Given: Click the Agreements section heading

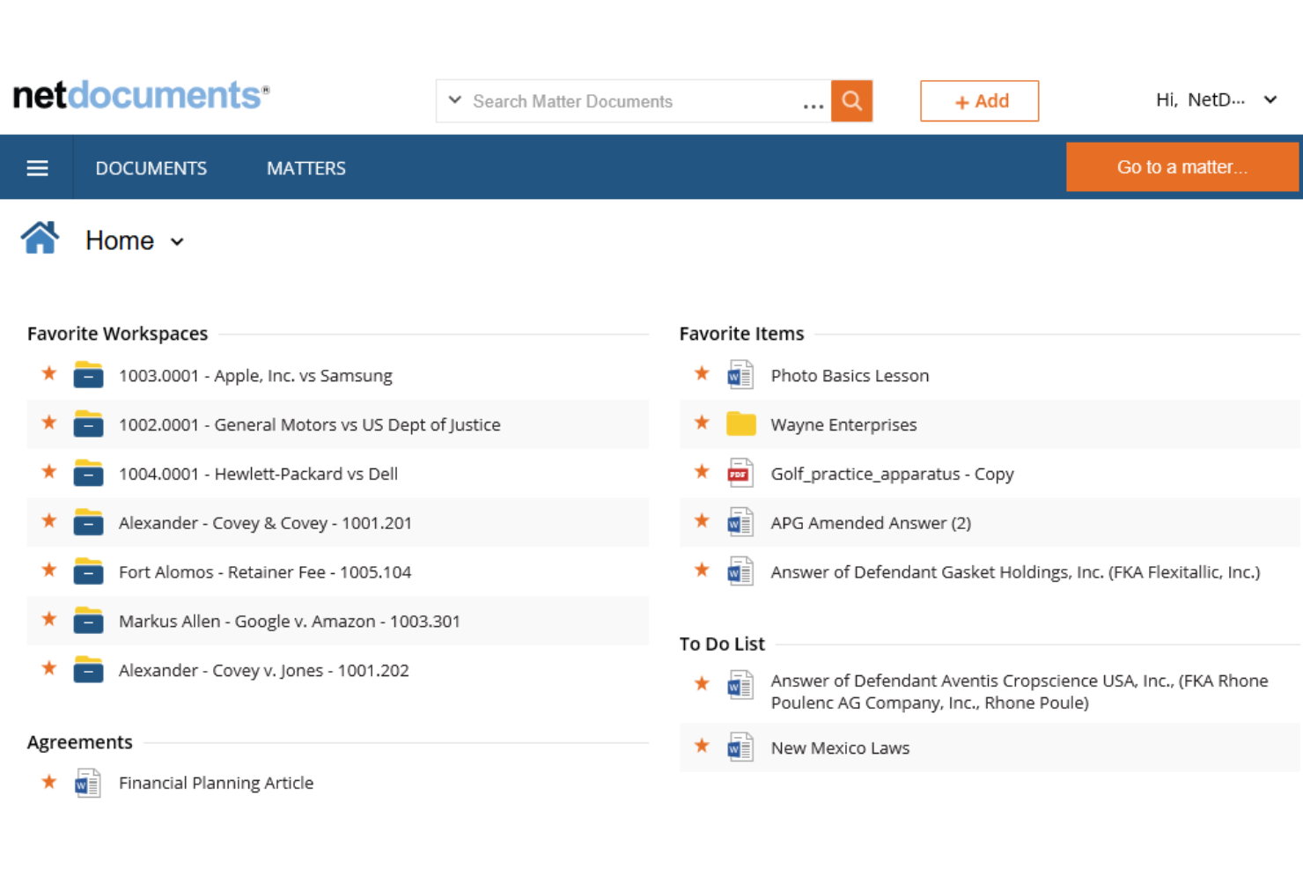Looking at the screenshot, I should click(79, 742).
